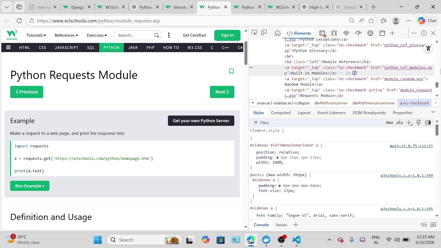
Task: Open DevTools customize three-dot menu
Action: (x=414, y=33)
